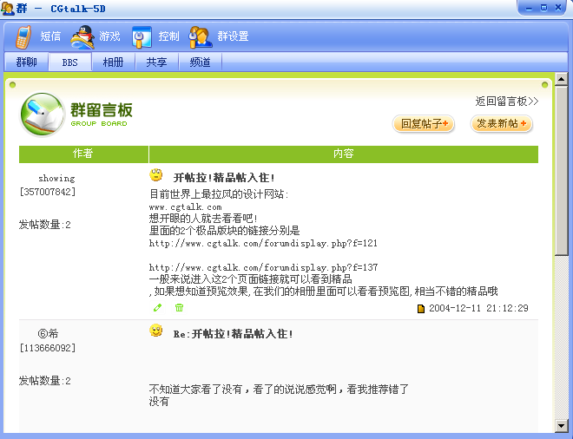Open the 相册 album tab
The height and width of the screenshot is (439, 573).
pos(113,62)
